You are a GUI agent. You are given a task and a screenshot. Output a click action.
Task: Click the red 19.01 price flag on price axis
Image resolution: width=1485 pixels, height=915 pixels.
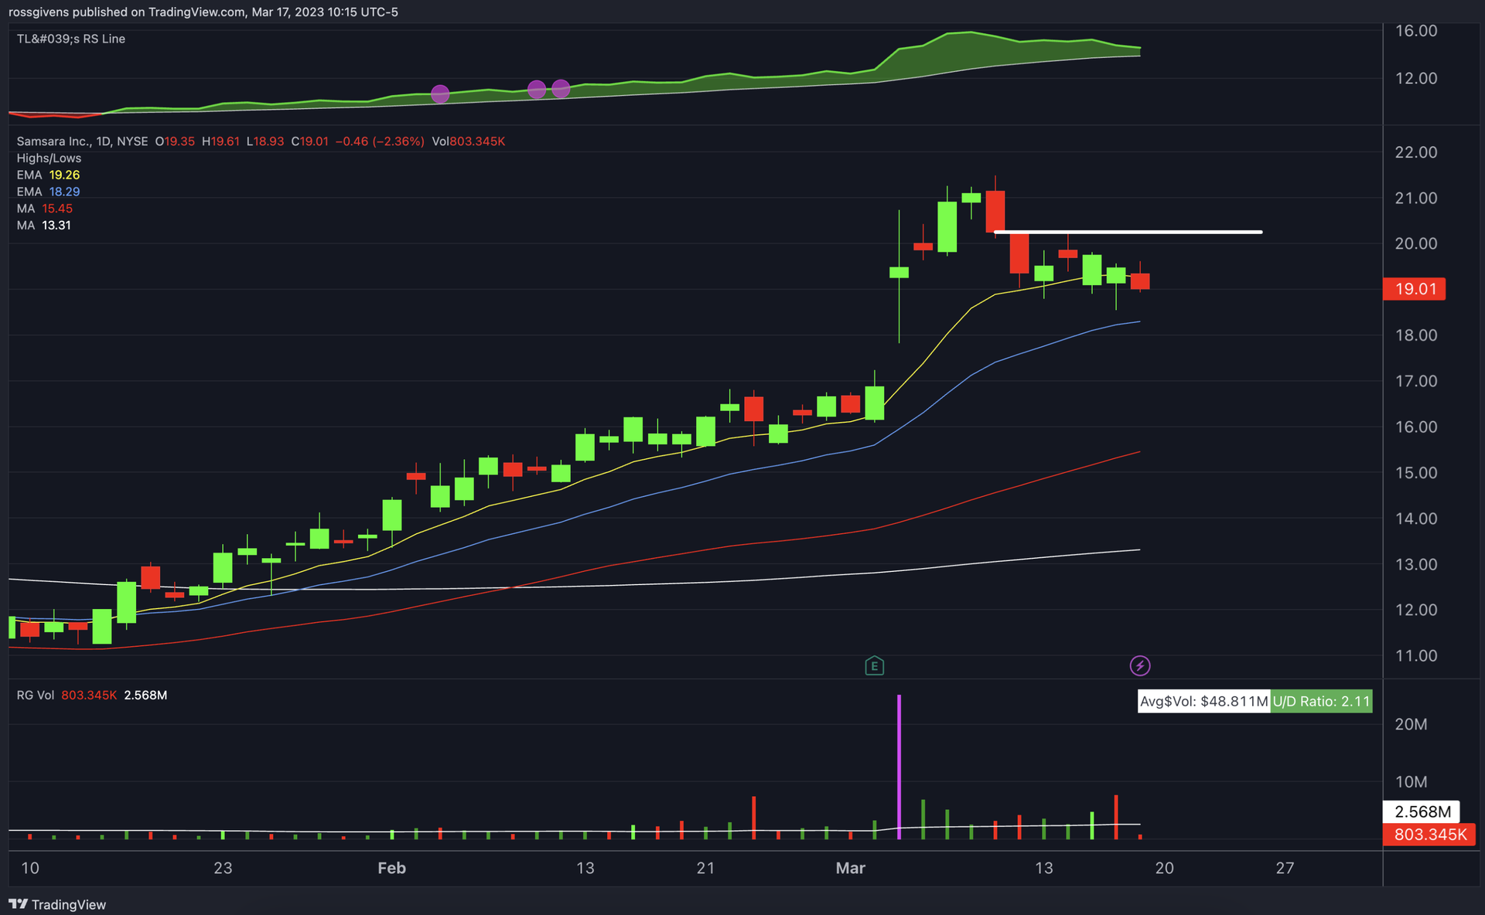1415,289
